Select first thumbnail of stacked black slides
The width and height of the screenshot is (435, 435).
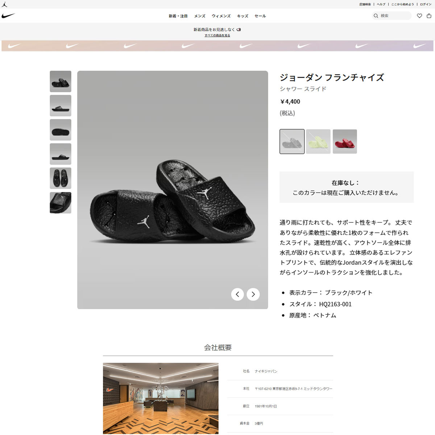[x=61, y=81]
